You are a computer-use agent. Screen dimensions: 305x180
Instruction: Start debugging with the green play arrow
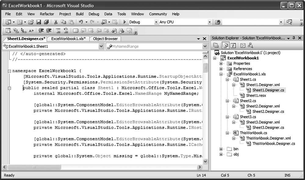pos(124,22)
